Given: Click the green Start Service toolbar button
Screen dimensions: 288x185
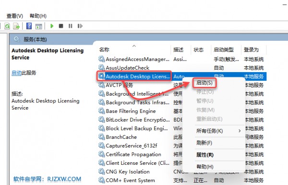Looking at the screenshot, I should pos(52,26).
